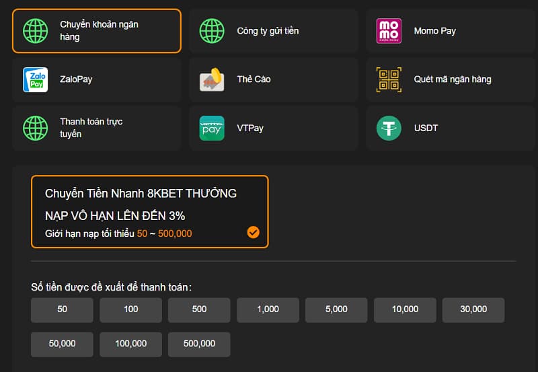Click the 10,000 suggested amount
The height and width of the screenshot is (372, 538).
coord(405,309)
